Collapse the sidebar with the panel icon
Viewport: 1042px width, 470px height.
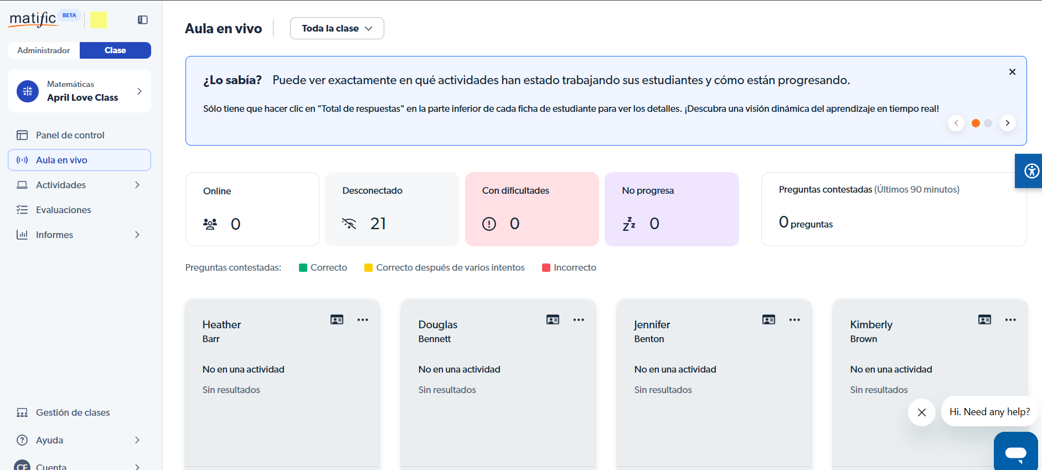(x=142, y=20)
